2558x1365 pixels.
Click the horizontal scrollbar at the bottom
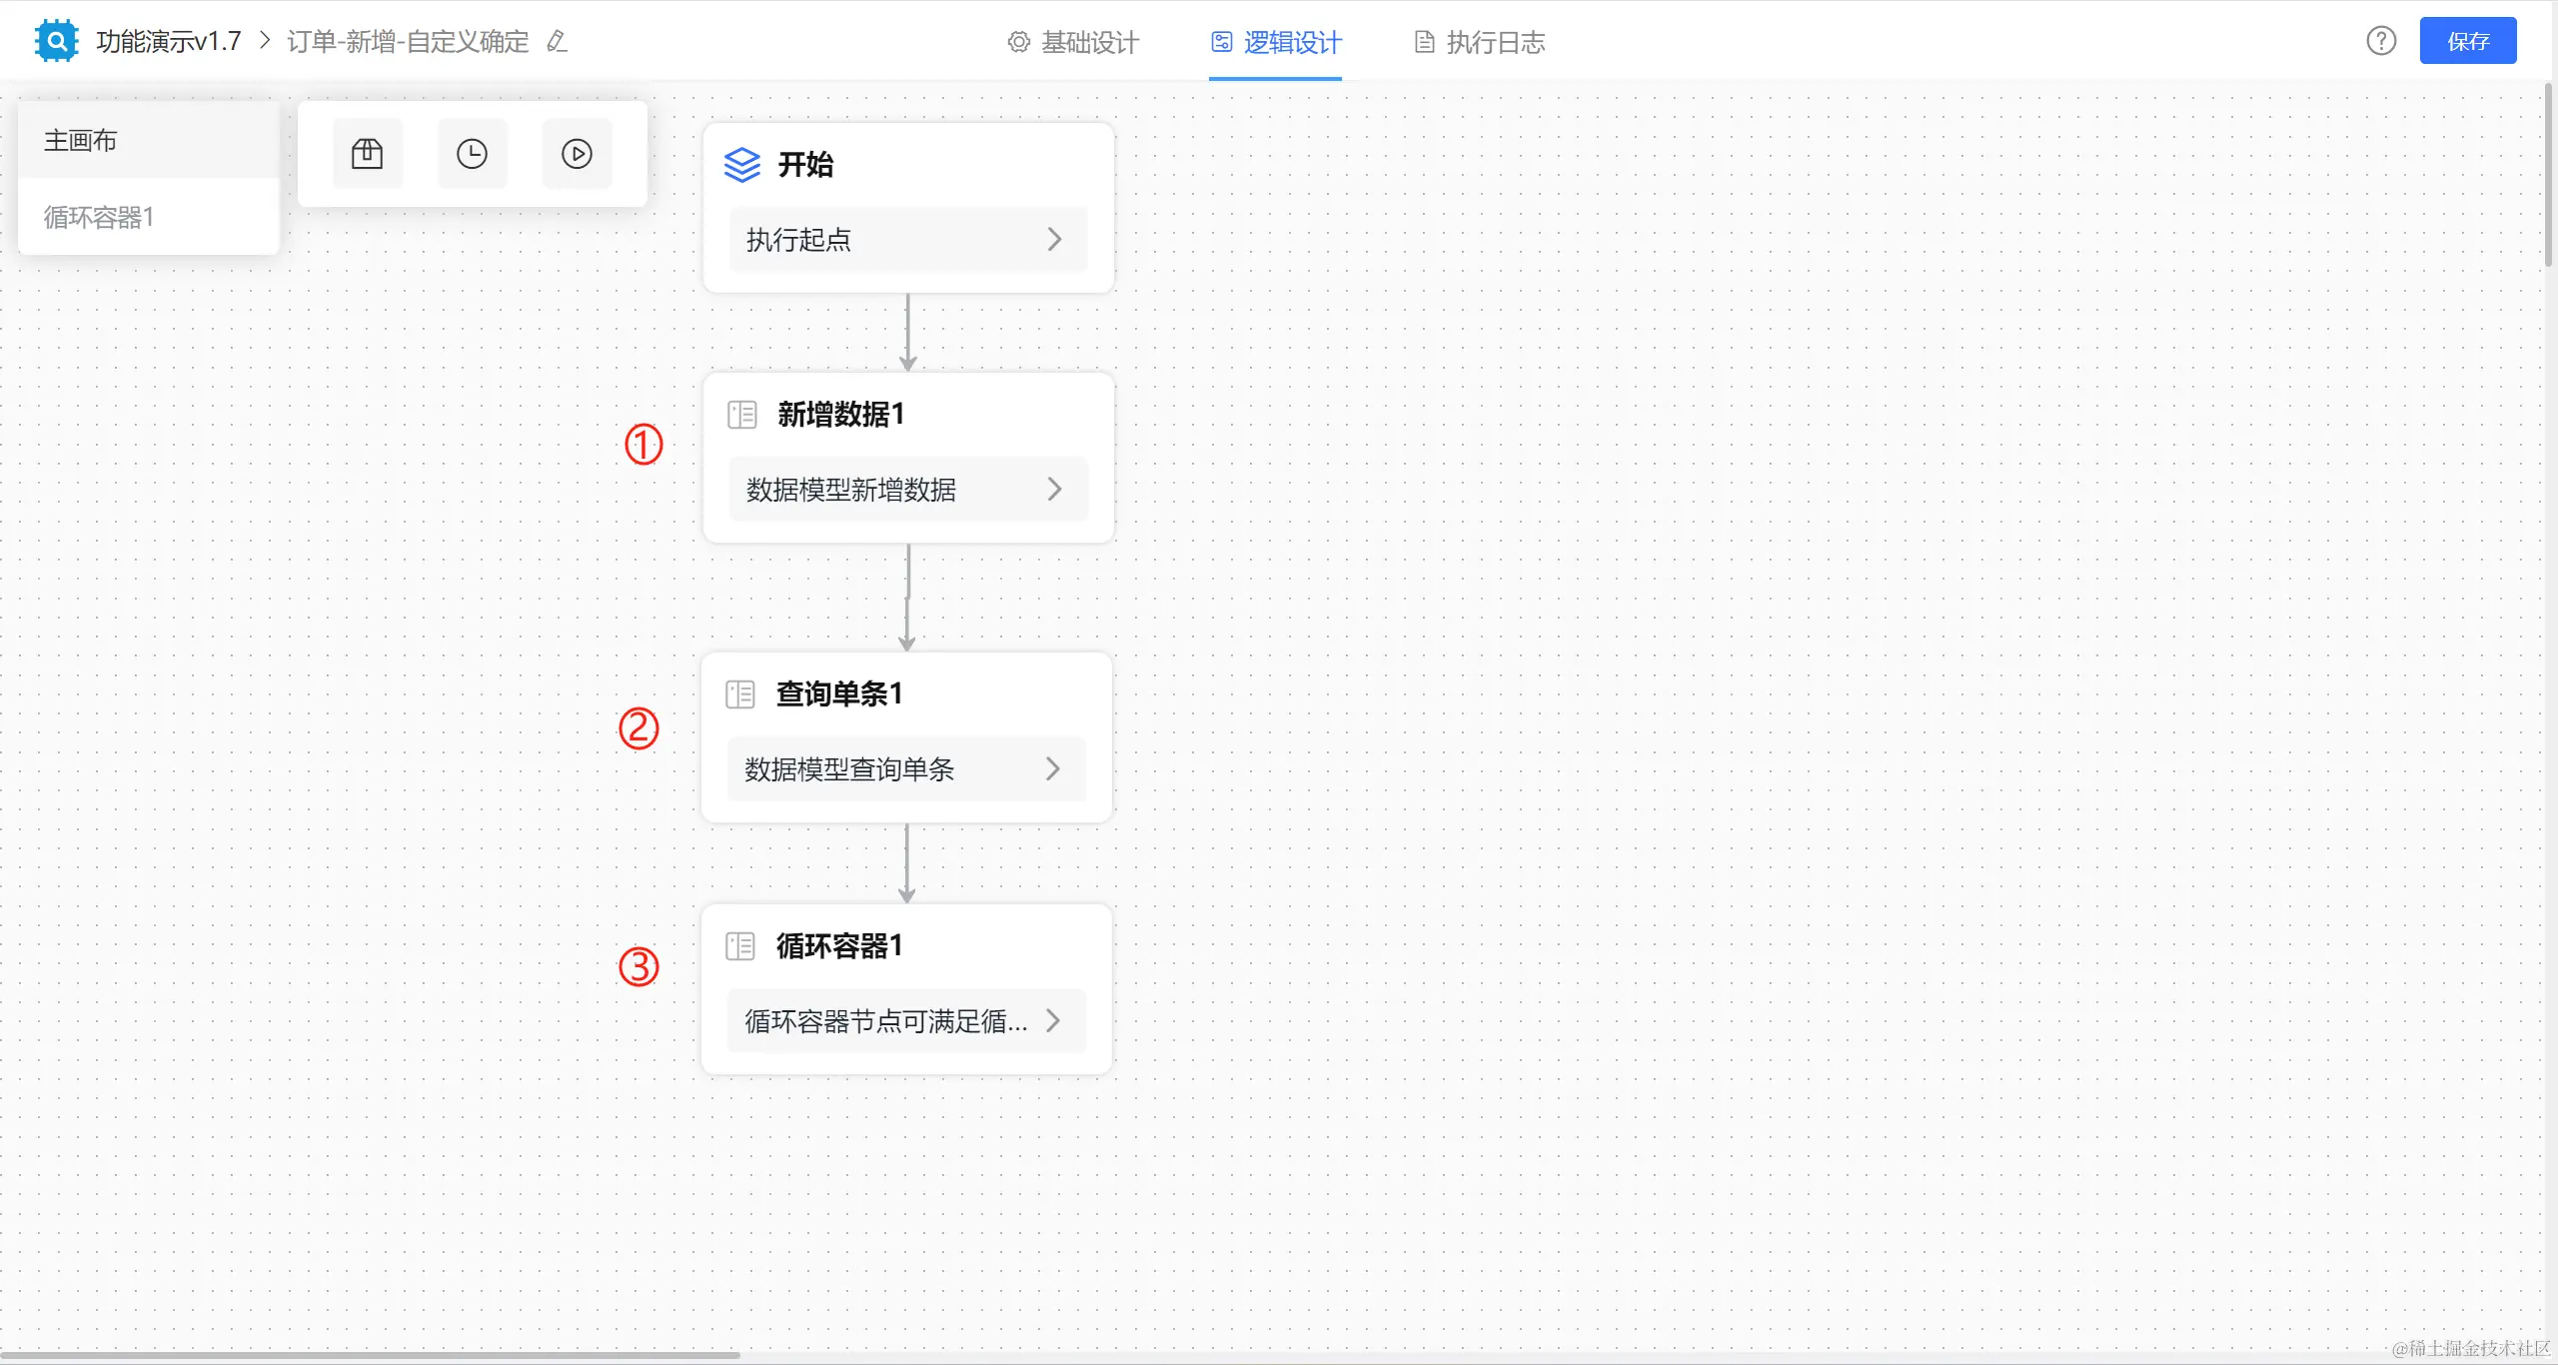(370, 1355)
